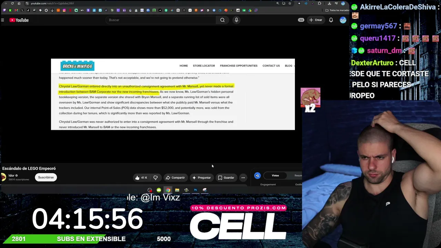Open browser extensions puzzle icon
Screen dimensions: 441x248
click(319, 3)
